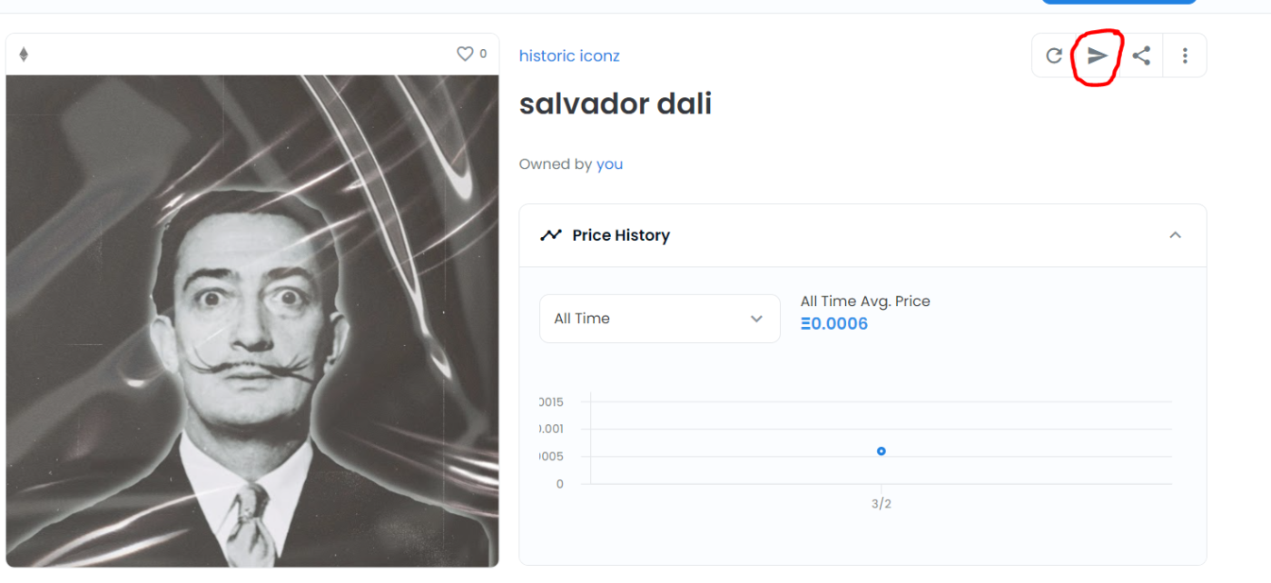Open the three-dot more options menu
This screenshot has width=1271, height=583.
coord(1185,55)
